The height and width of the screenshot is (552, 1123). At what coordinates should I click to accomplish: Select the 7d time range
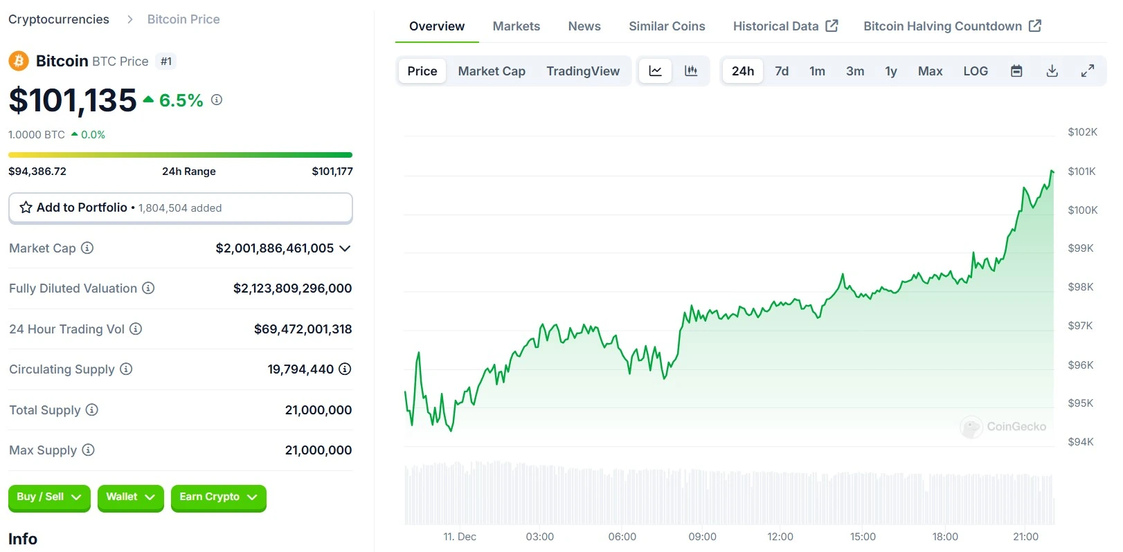(782, 71)
